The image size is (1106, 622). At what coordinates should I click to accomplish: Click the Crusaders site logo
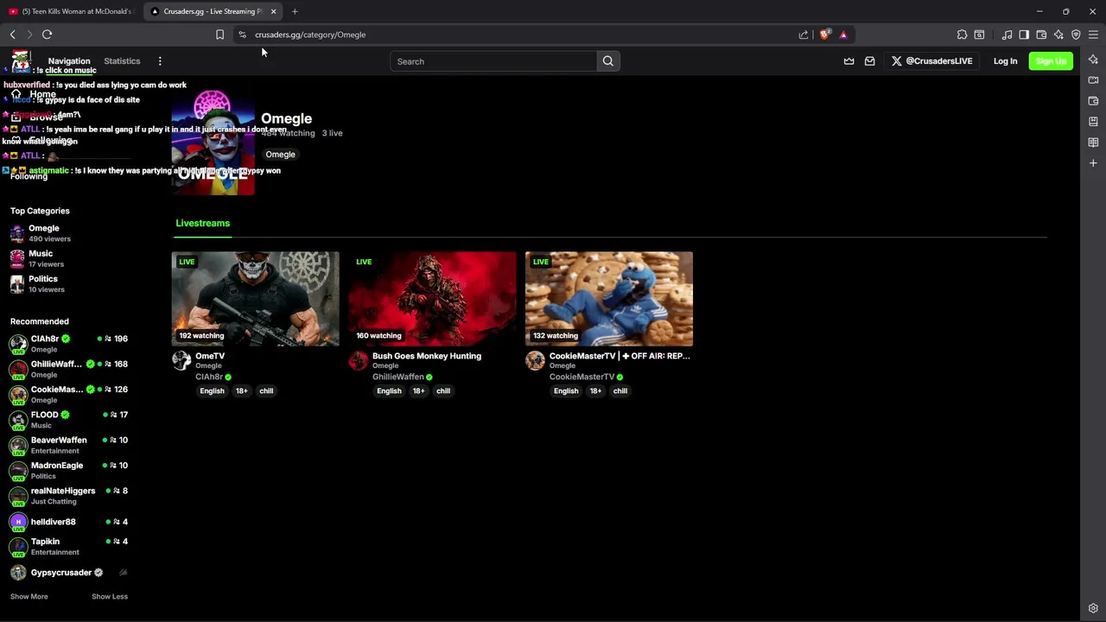pos(21,61)
